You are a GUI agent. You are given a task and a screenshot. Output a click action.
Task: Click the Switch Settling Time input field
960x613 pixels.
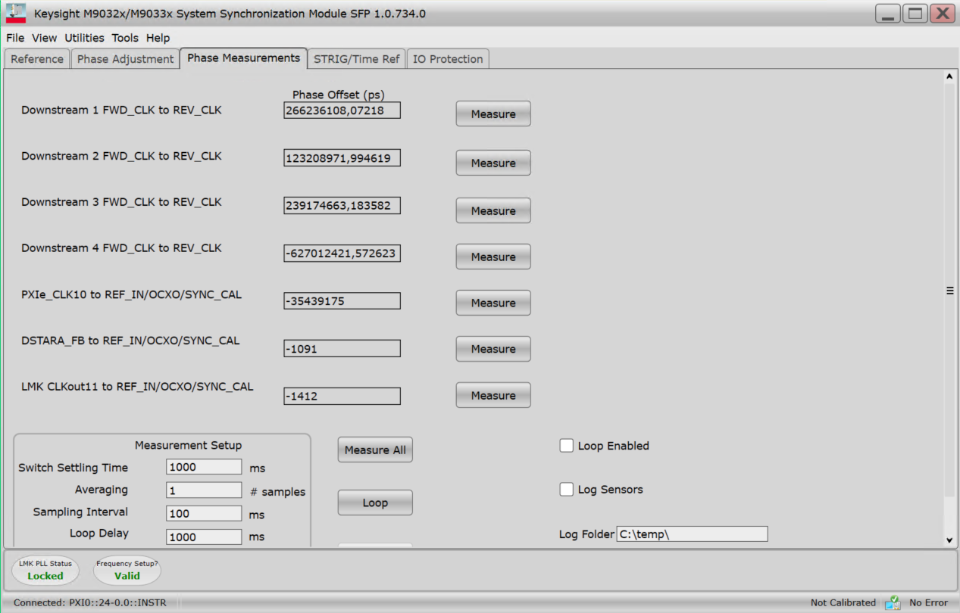(204, 467)
